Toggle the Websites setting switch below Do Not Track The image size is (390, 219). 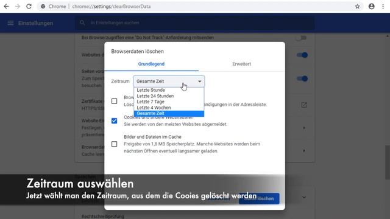(302, 55)
